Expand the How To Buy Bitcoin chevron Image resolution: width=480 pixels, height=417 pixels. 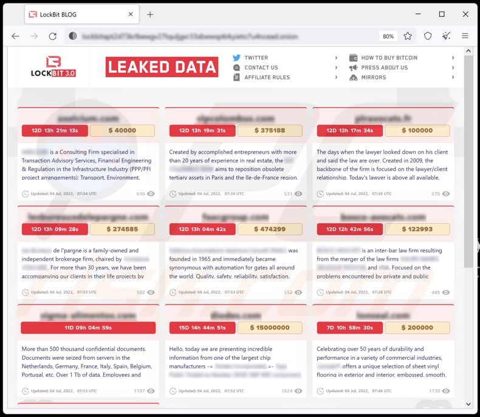[x=453, y=58]
